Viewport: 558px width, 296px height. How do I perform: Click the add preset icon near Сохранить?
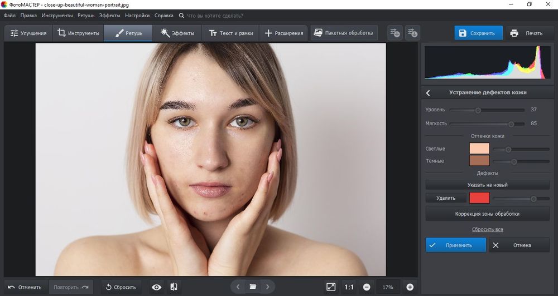395,33
